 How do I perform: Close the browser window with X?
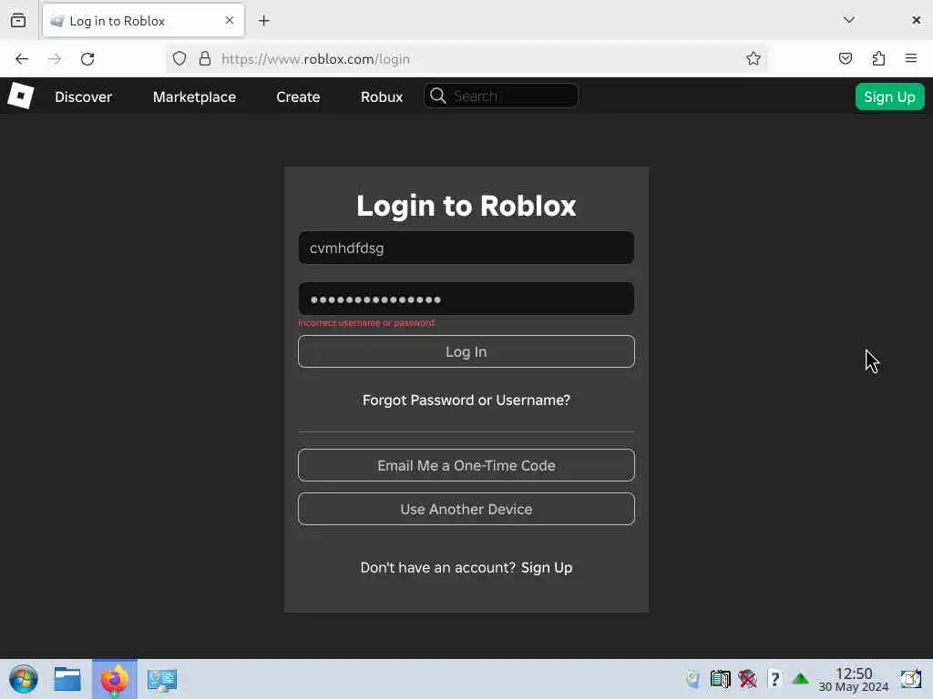point(917,20)
